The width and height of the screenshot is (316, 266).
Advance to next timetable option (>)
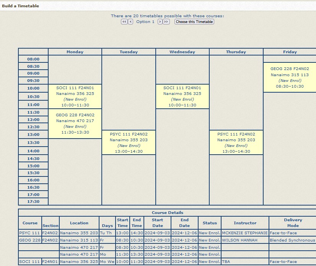pos(160,22)
